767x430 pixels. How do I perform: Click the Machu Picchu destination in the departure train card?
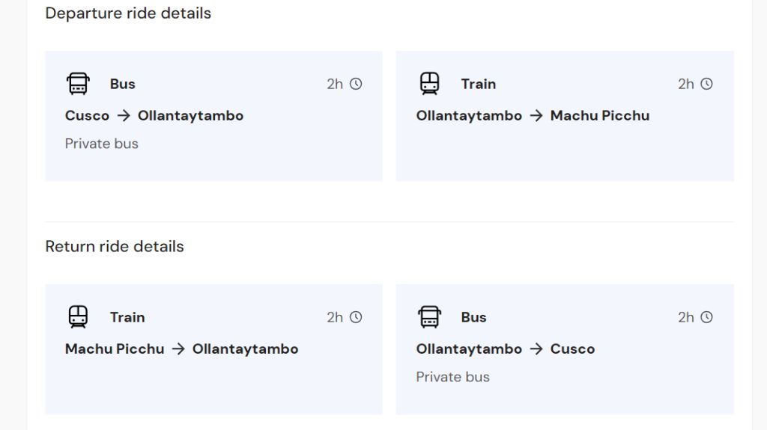[x=599, y=116]
